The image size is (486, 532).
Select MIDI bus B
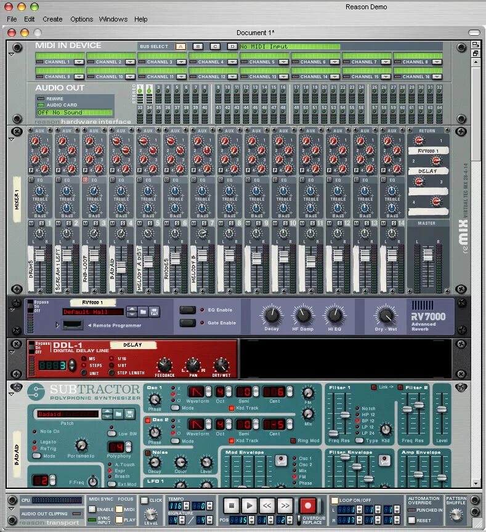(x=198, y=46)
